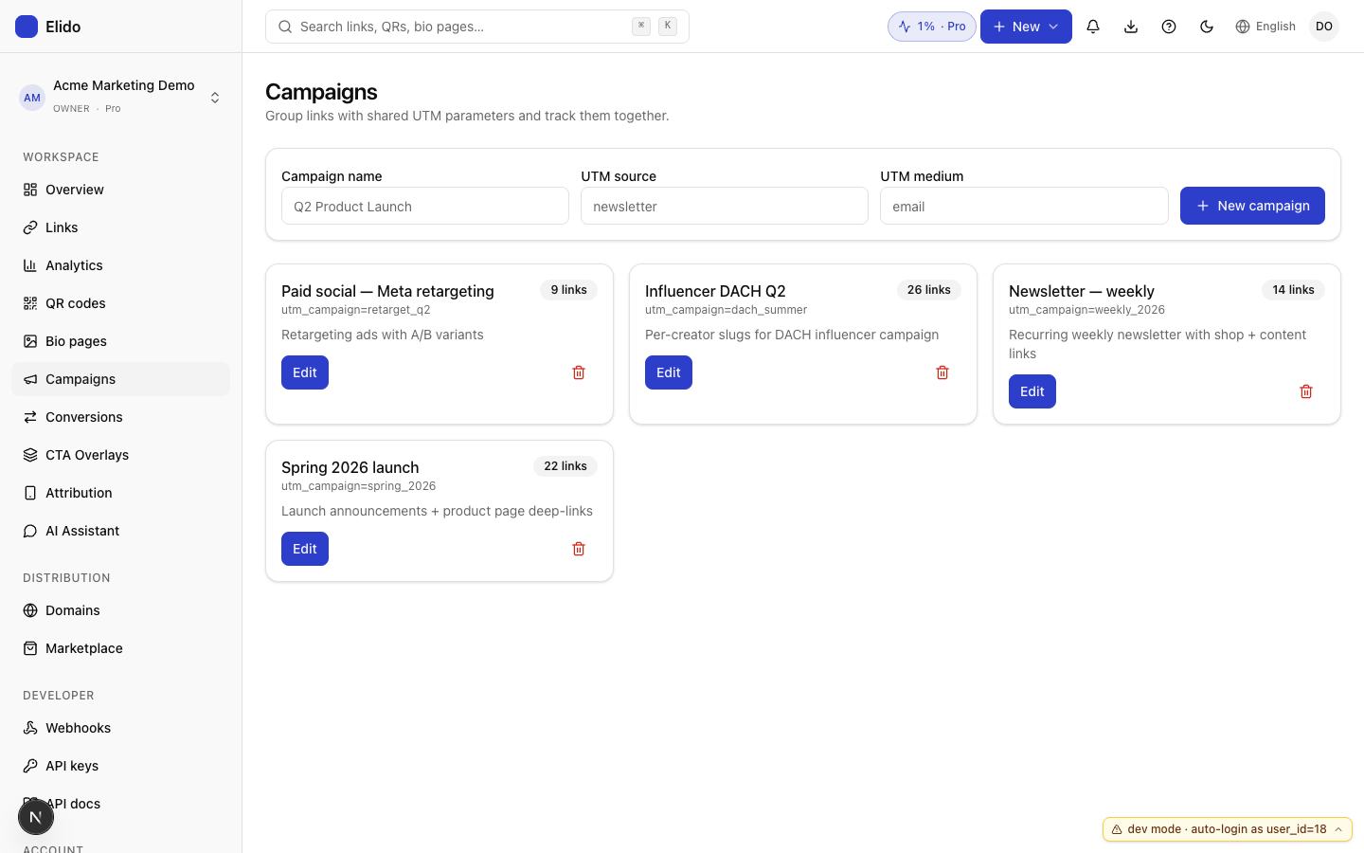Delete the Spring 2026 launch campaign

pos(579,549)
